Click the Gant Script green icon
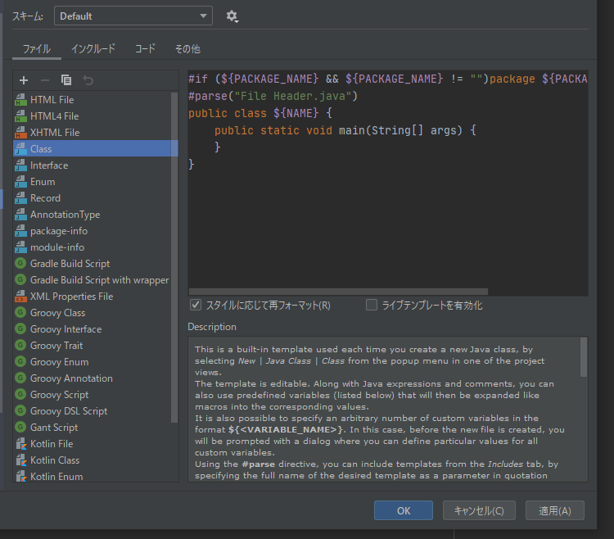This screenshot has width=614, height=539. 20,427
